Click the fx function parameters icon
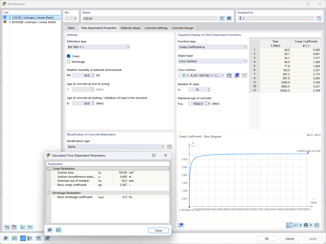The width and height of the screenshot is (326, 244). (x=47, y=238)
